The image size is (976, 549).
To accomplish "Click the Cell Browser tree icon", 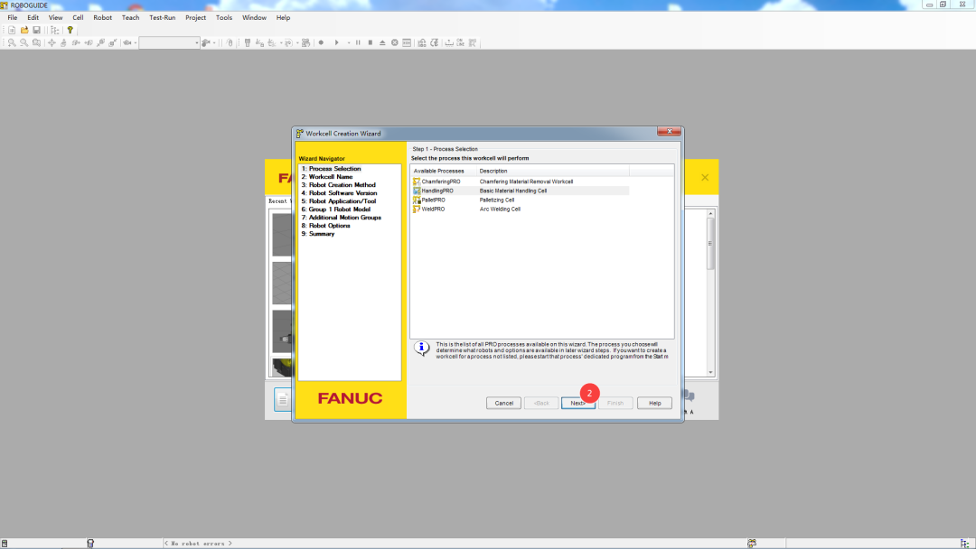I will 55,30.
